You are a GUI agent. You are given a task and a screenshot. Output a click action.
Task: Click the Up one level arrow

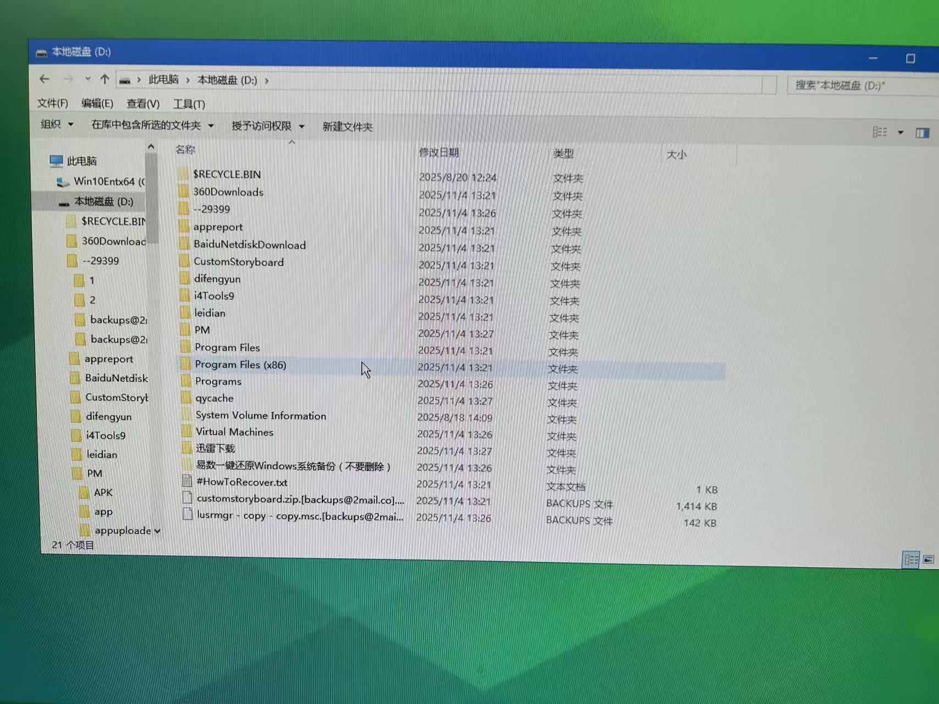tap(105, 80)
